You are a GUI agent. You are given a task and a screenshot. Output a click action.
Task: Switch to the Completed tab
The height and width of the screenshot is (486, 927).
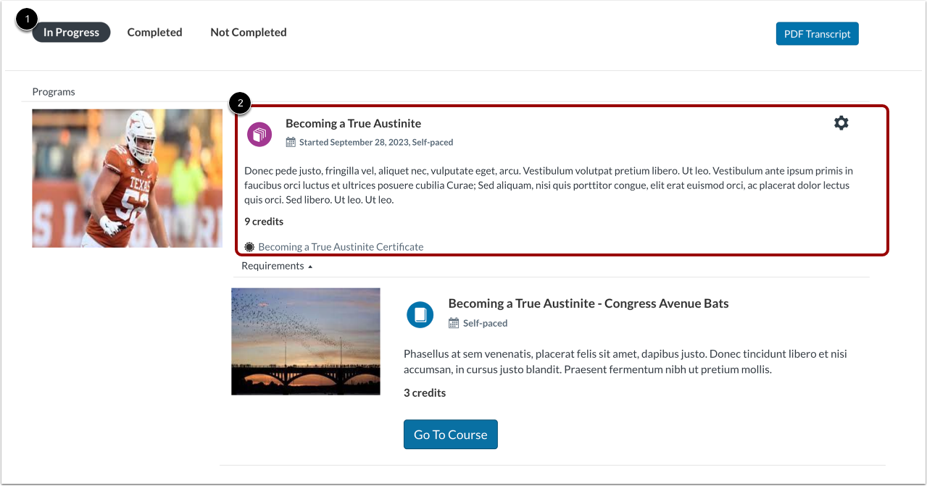(x=154, y=33)
